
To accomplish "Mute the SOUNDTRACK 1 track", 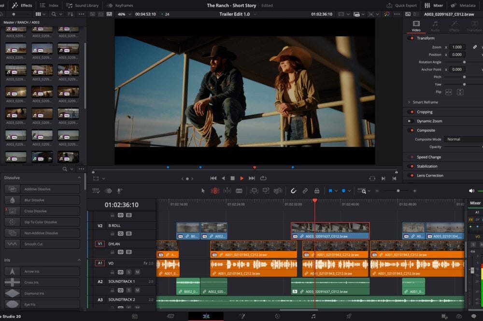I will tap(137, 290).
